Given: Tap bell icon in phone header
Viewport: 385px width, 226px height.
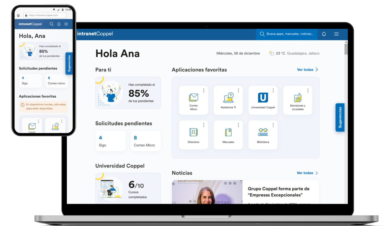Looking at the screenshot, I should (59, 24).
